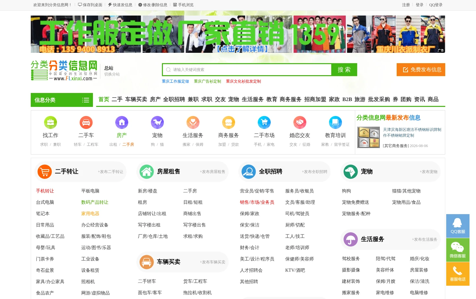Open the 二手市场 shopping cart icon
The height and width of the screenshot is (299, 476).
coord(264,122)
